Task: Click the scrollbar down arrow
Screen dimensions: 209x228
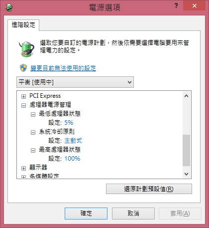Action: [186, 174]
